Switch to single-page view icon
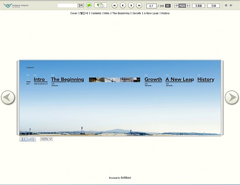 pos(26,139)
